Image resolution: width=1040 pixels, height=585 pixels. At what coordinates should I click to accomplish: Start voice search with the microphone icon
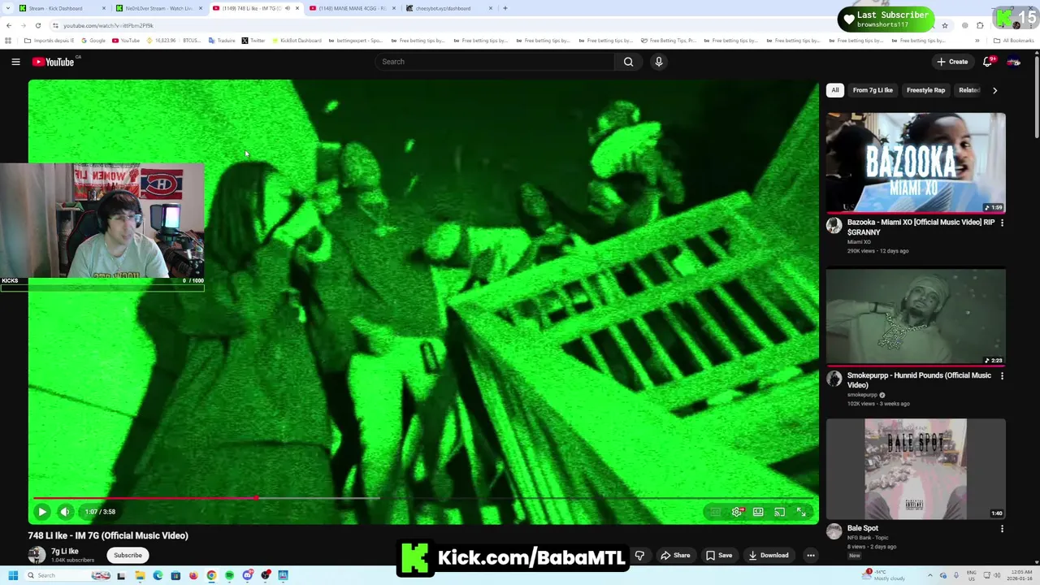[x=659, y=62]
